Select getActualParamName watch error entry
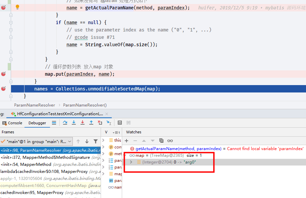 tap(217, 149)
